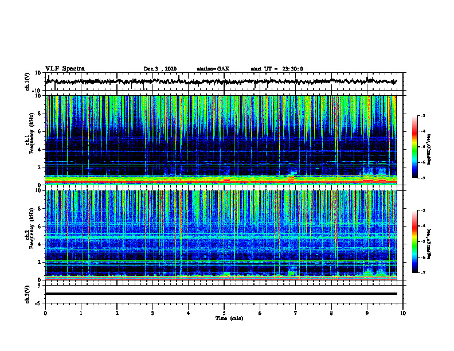
Task: Click the "6" tick on the time axis
Action: click(x=260, y=313)
